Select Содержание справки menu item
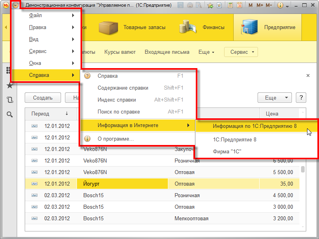The image size is (319, 239). click(x=123, y=88)
